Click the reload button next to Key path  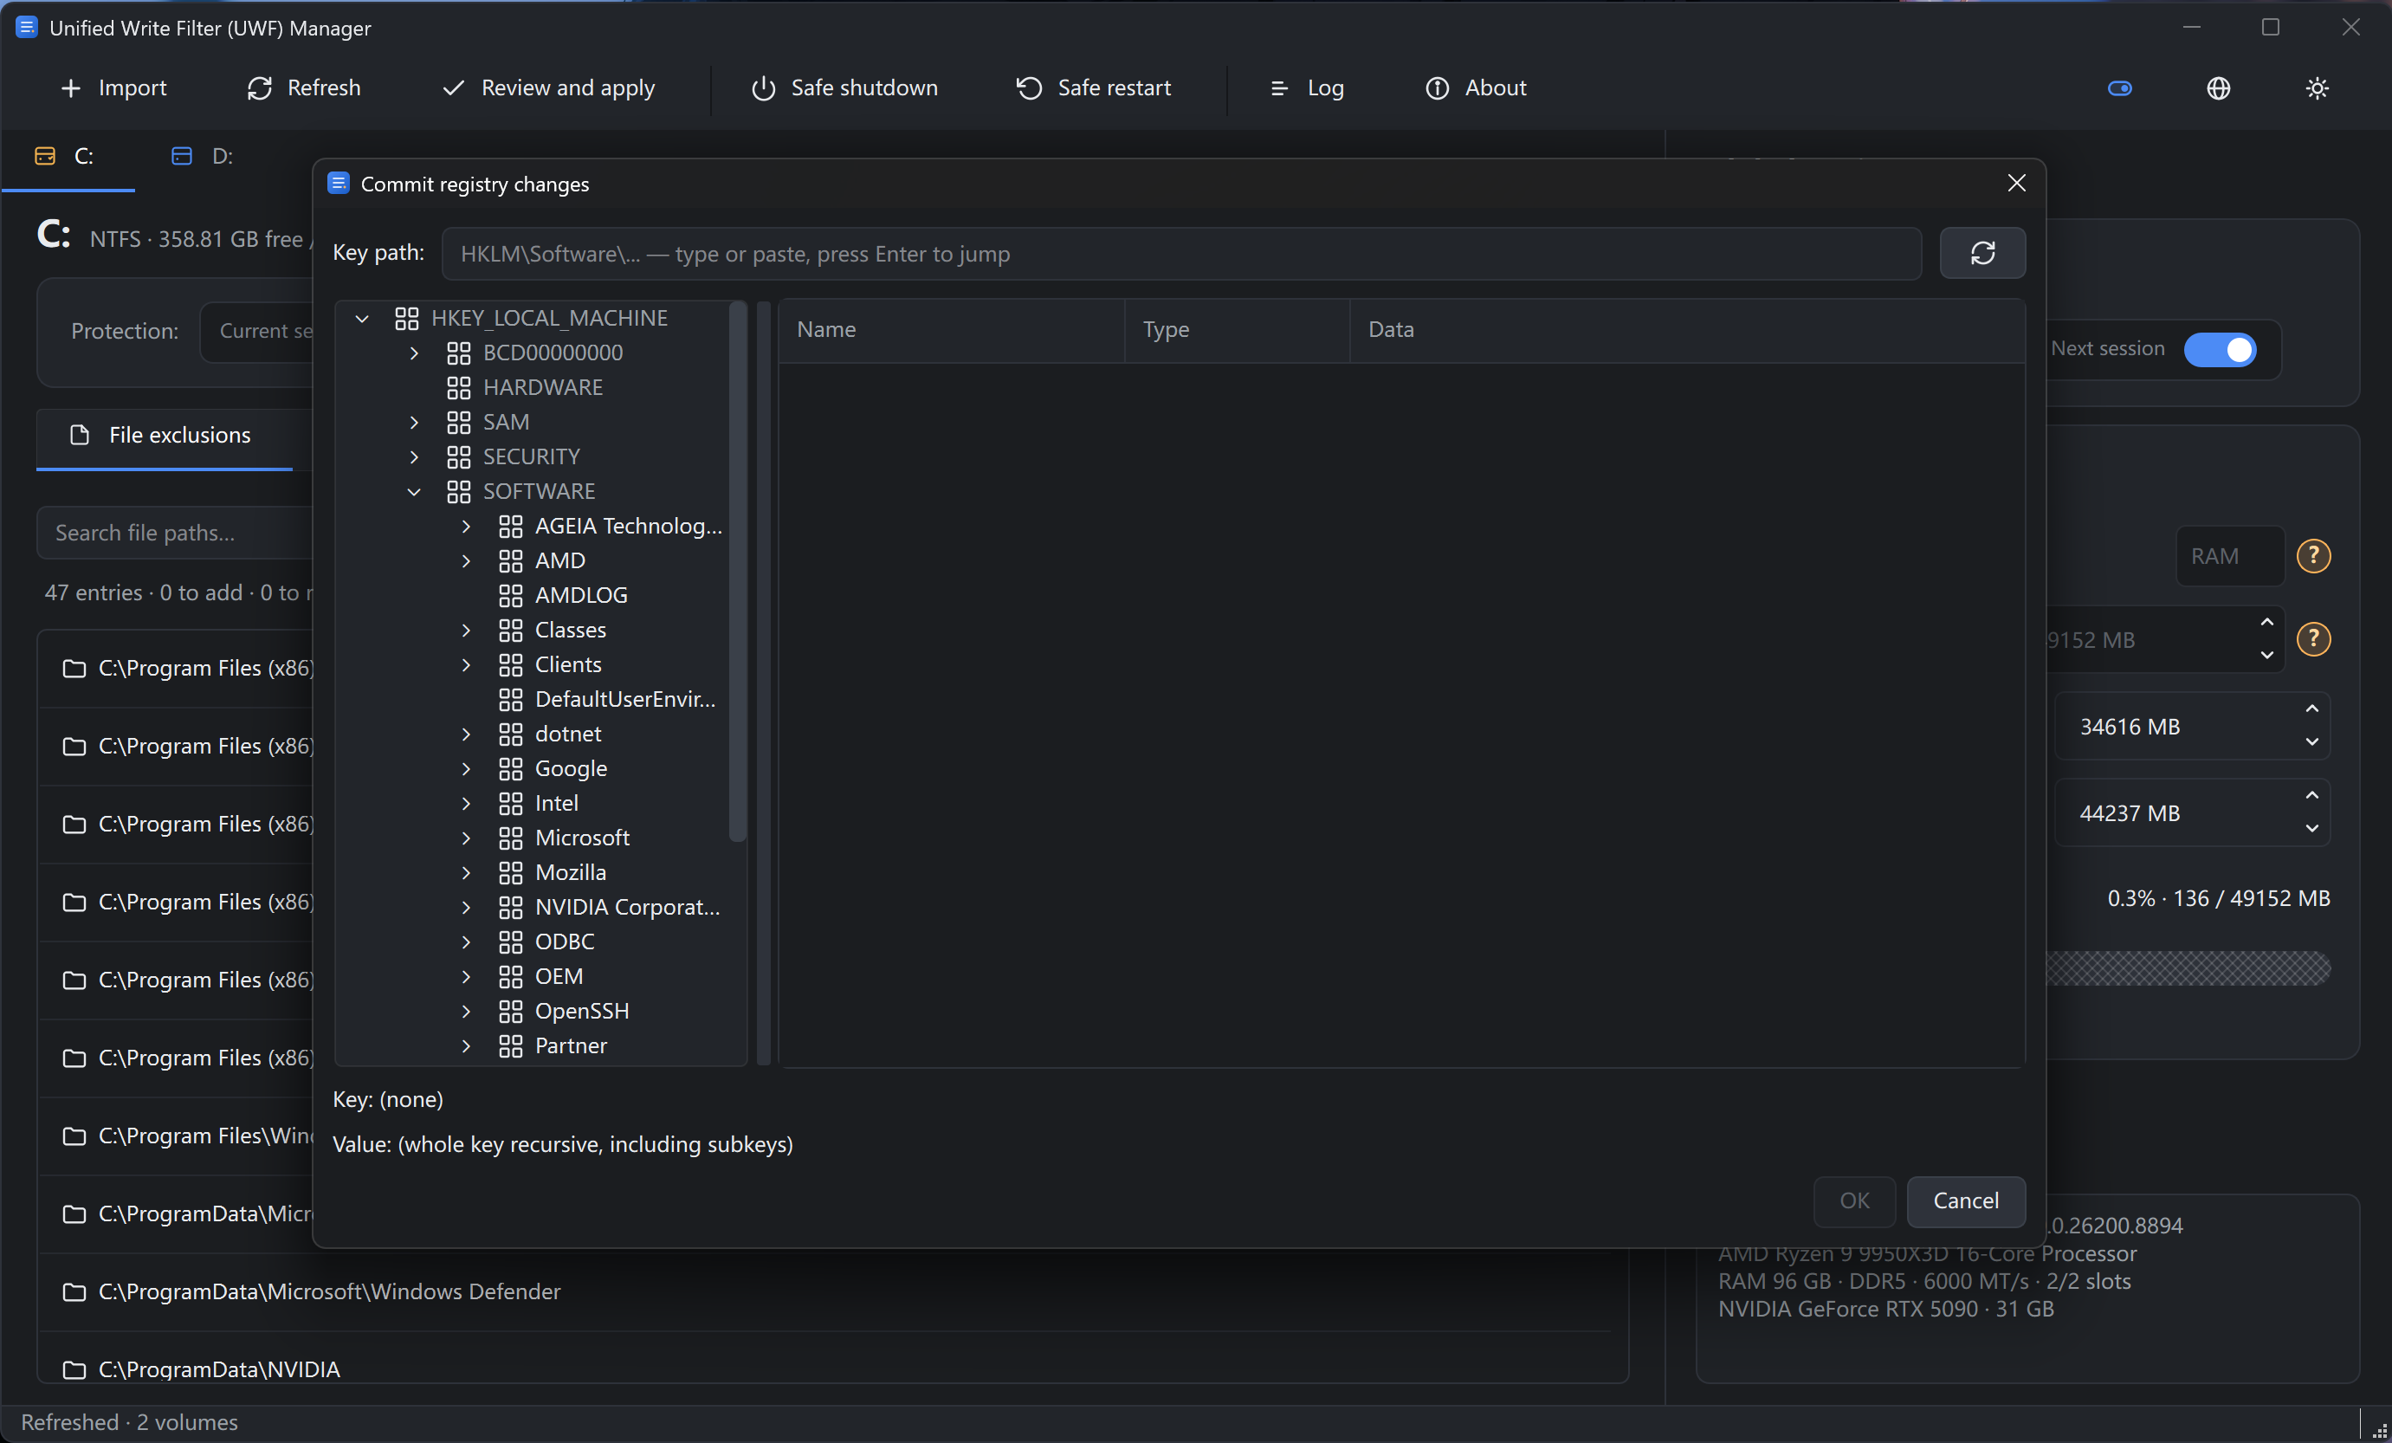click(x=1982, y=254)
